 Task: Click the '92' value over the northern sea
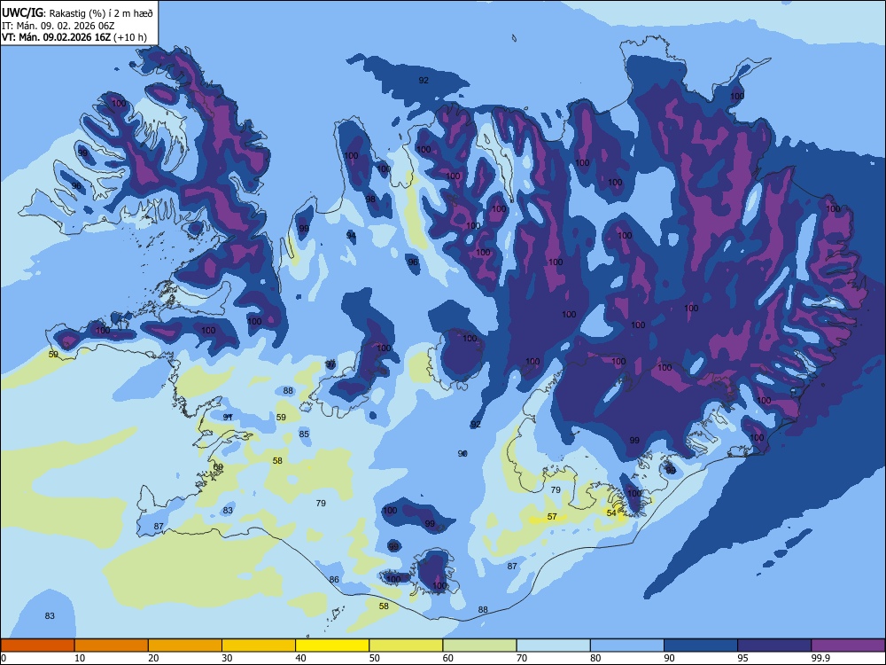[424, 81]
